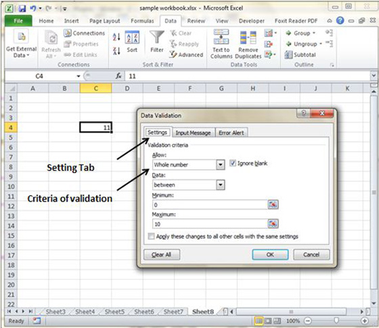The width and height of the screenshot is (379, 328).
Task: Click the Select All corner of the grid
Action: (11, 89)
